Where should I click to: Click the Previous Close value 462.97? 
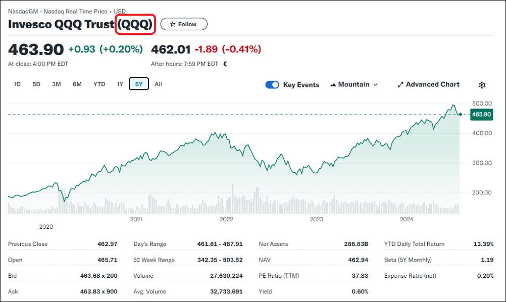pos(108,244)
